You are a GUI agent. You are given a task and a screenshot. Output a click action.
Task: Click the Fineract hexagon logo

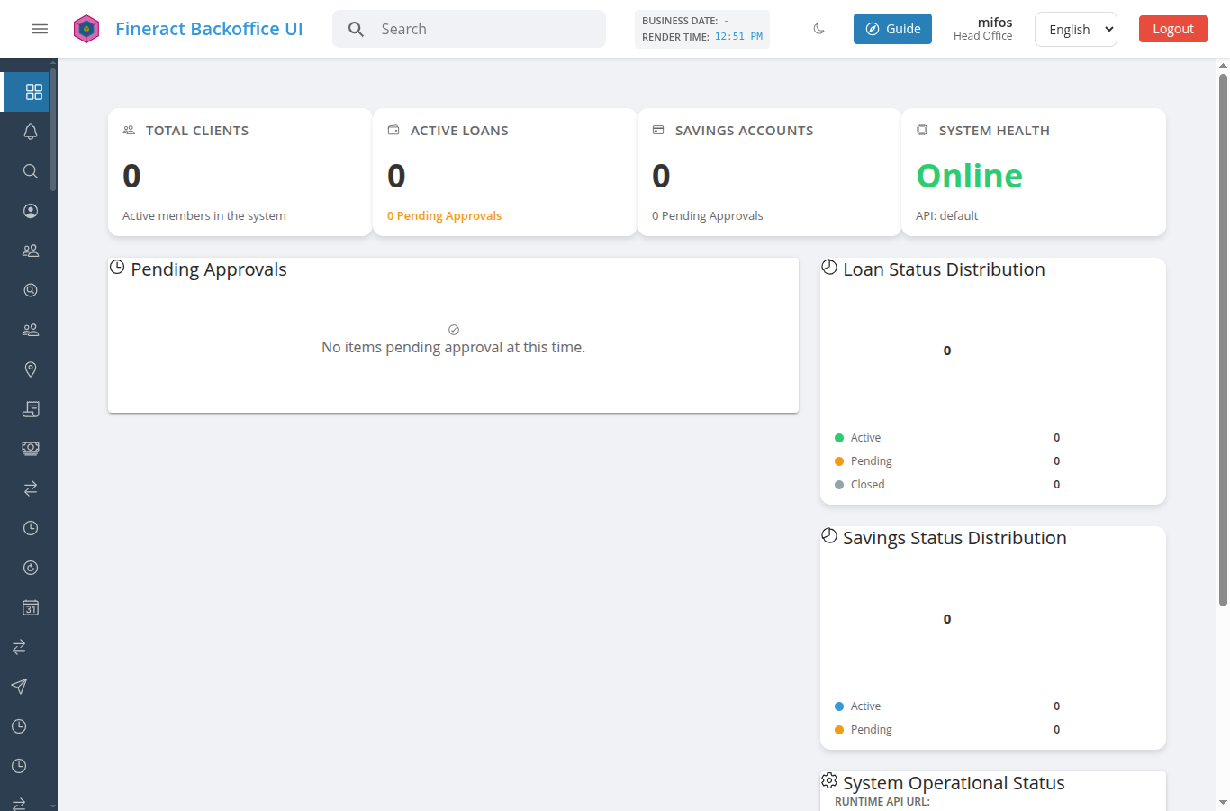(x=86, y=29)
